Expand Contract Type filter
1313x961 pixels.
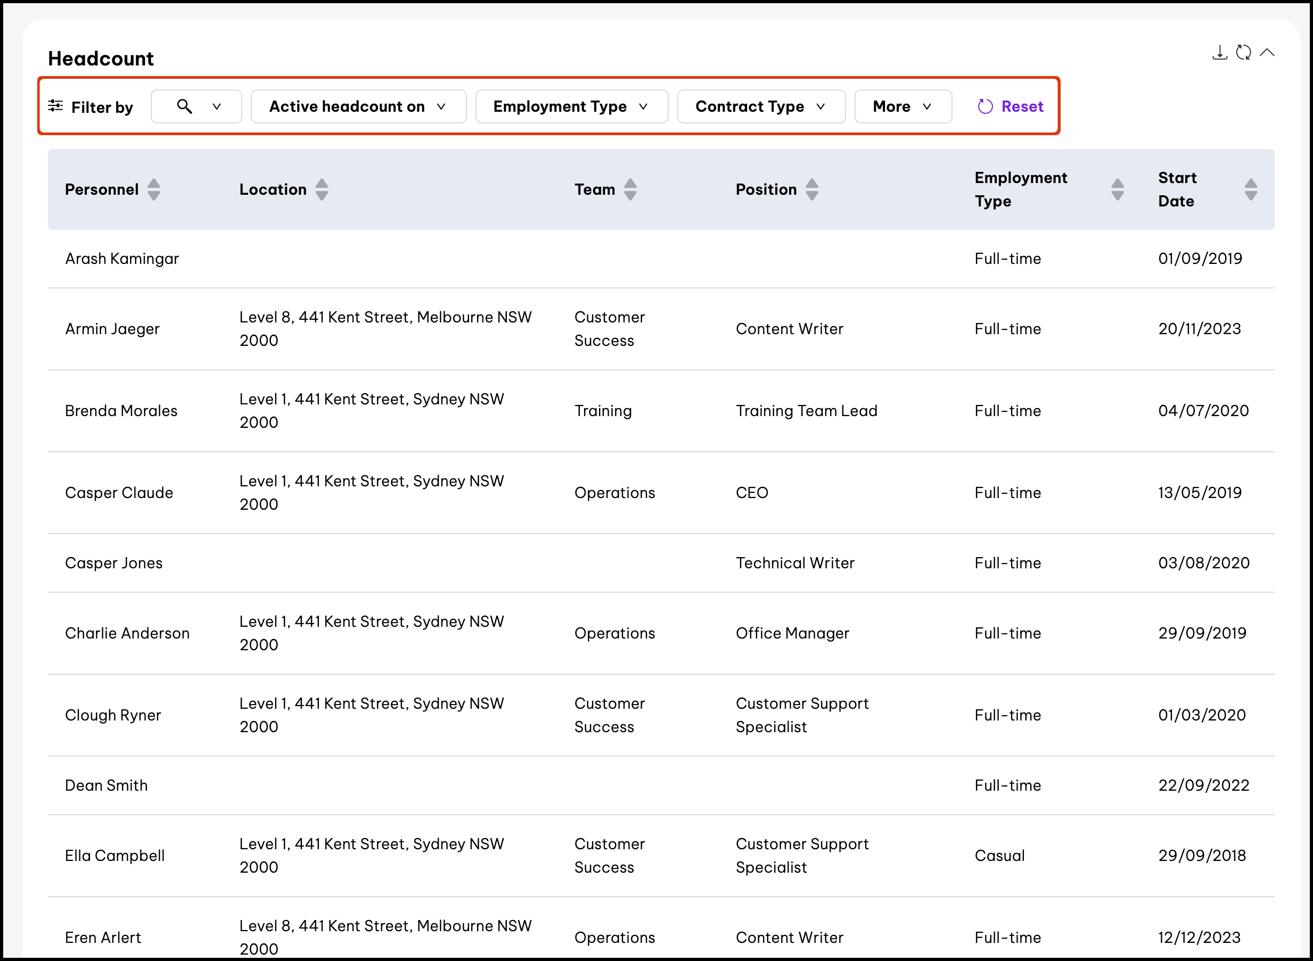point(761,106)
